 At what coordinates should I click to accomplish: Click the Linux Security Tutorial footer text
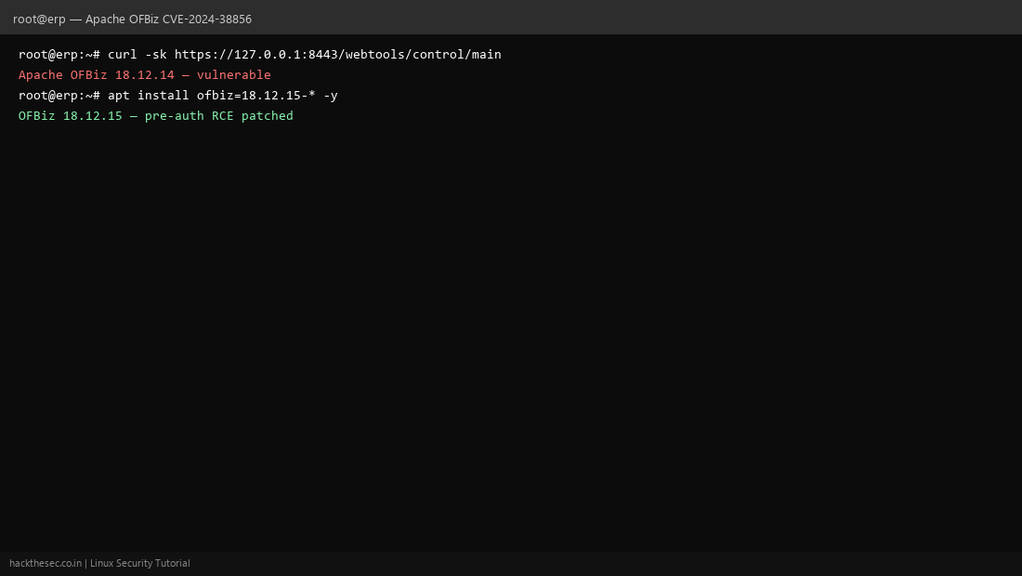point(140,563)
